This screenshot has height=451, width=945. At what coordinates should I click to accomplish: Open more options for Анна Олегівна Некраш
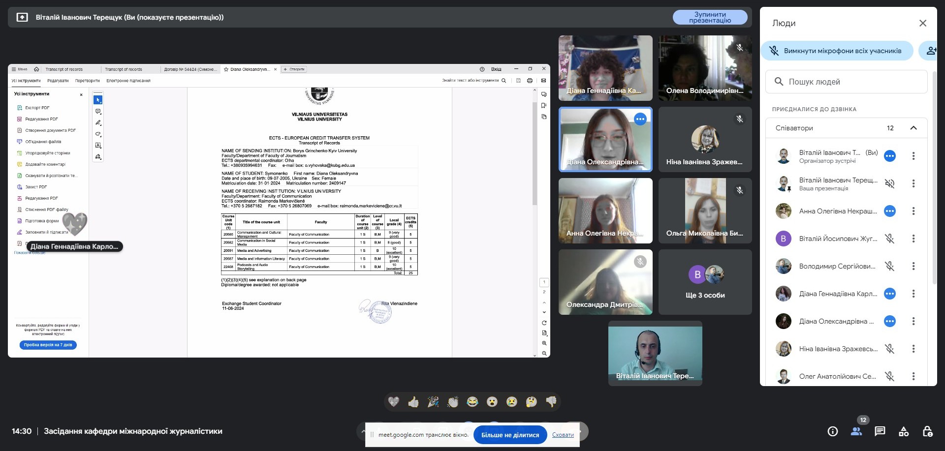(x=913, y=211)
